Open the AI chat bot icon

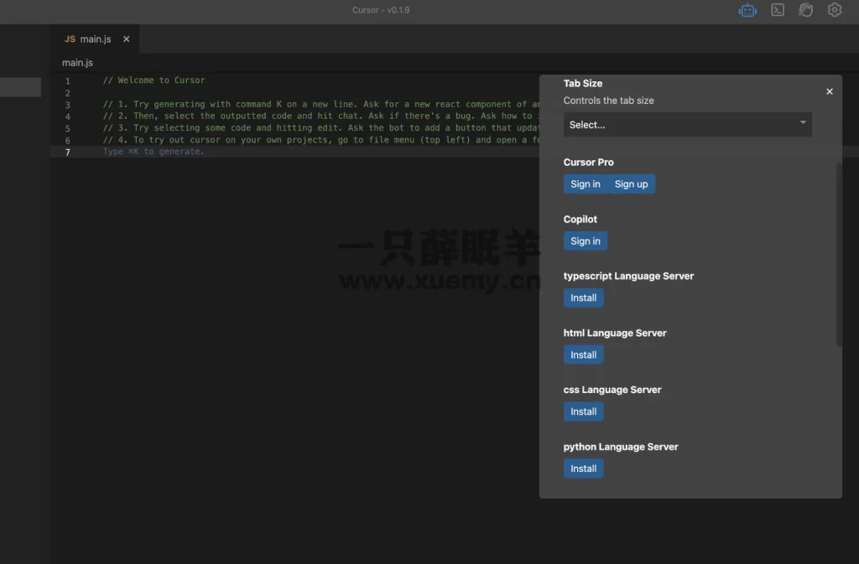coord(747,10)
